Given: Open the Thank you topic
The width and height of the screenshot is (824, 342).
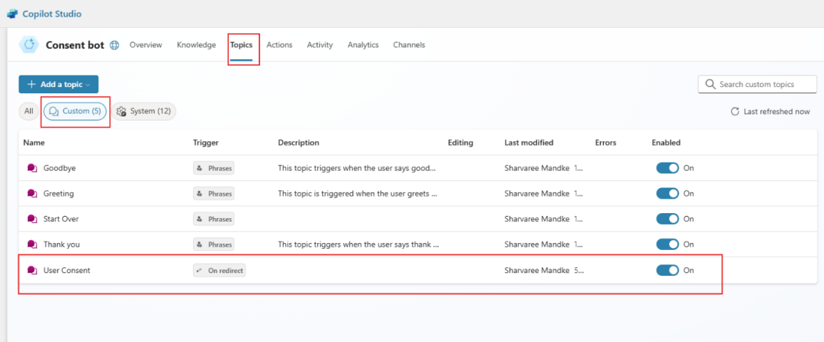Looking at the screenshot, I should (x=61, y=245).
